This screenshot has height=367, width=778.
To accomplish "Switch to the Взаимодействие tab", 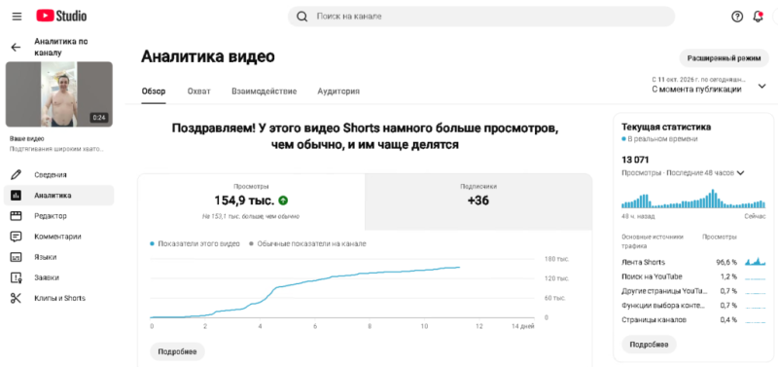I will click(x=264, y=92).
